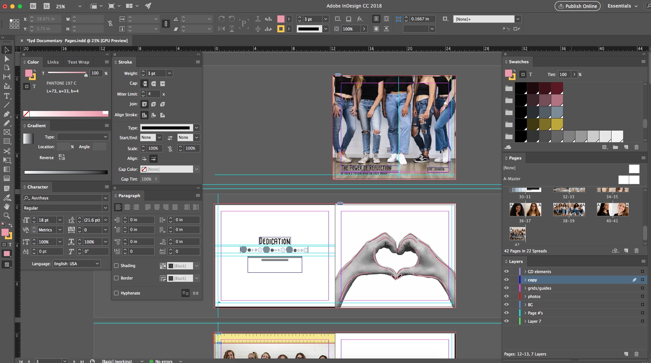Choose the Zoom tool magnifier
This screenshot has height=363, width=651.
coord(7,216)
